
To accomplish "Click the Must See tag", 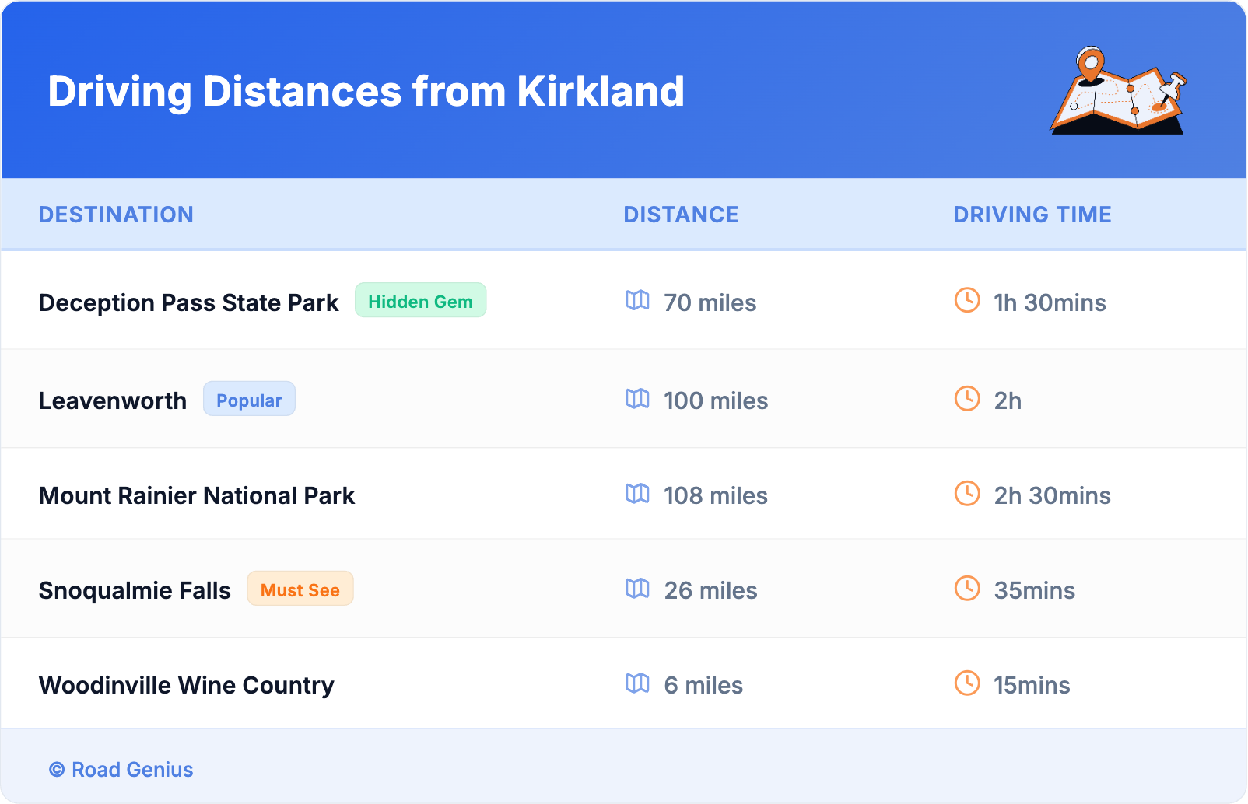I will [x=300, y=589].
